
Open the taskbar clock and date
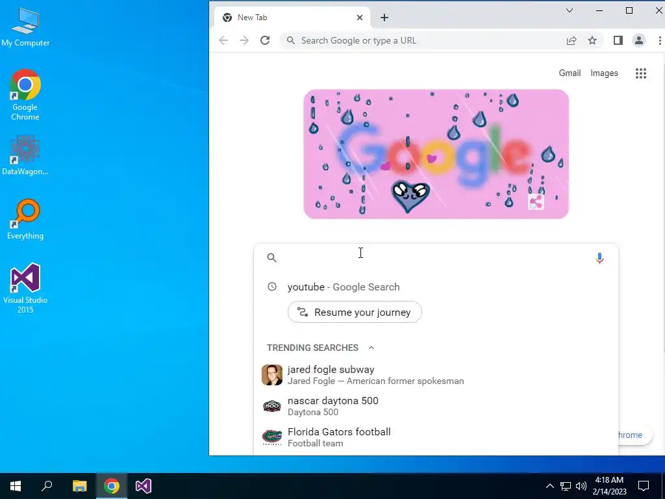pos(609,486)
